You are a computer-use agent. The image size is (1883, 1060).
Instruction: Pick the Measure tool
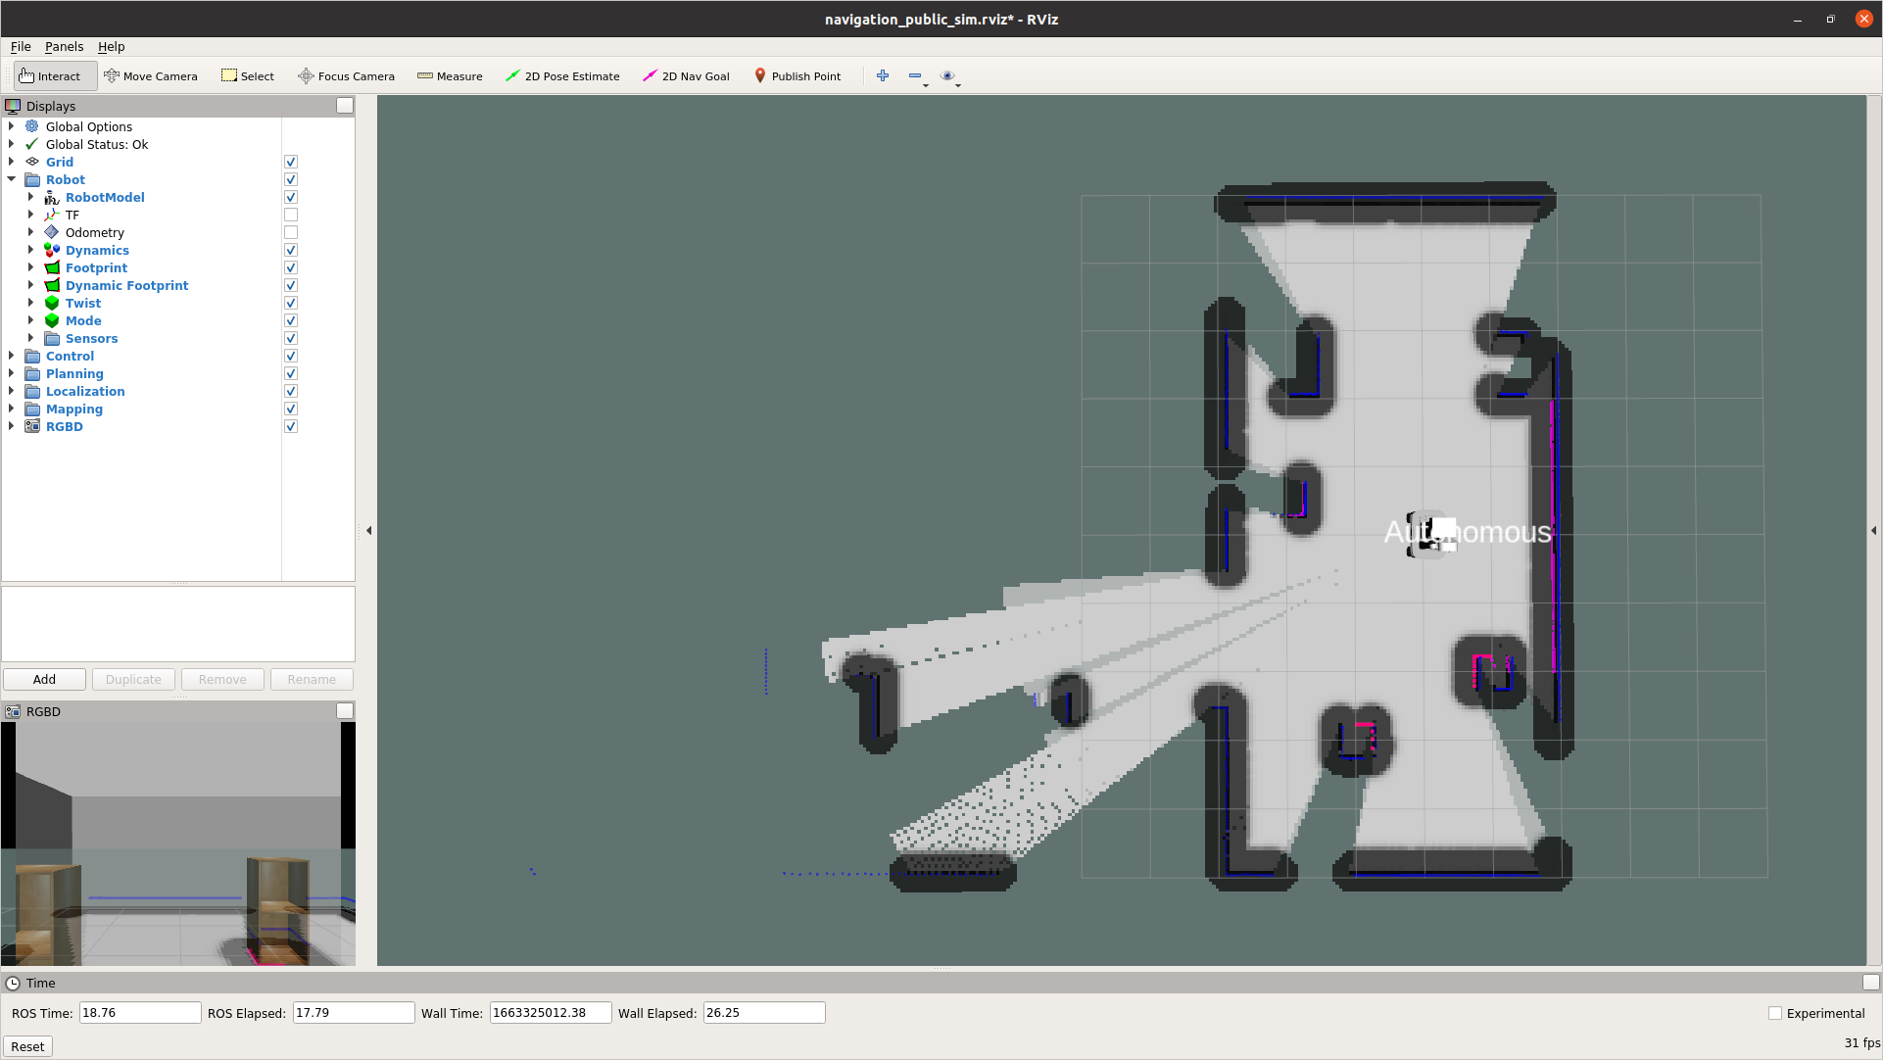(x=450, y=75)
